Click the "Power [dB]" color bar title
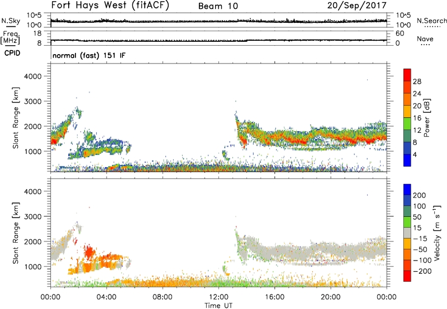Viewport: 447px width, 309px height. (x=427, y=118)
